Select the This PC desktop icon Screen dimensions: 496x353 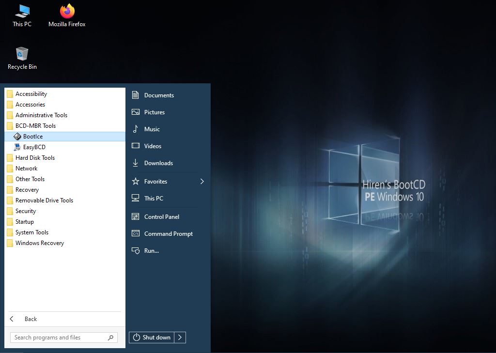(x=22, y=15)
